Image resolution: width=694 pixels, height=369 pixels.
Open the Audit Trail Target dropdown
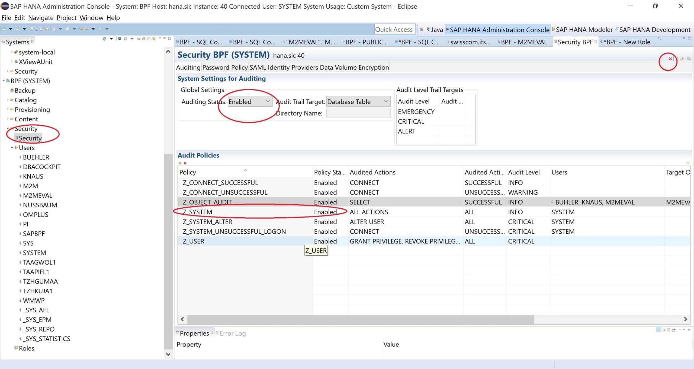[385, 101]
